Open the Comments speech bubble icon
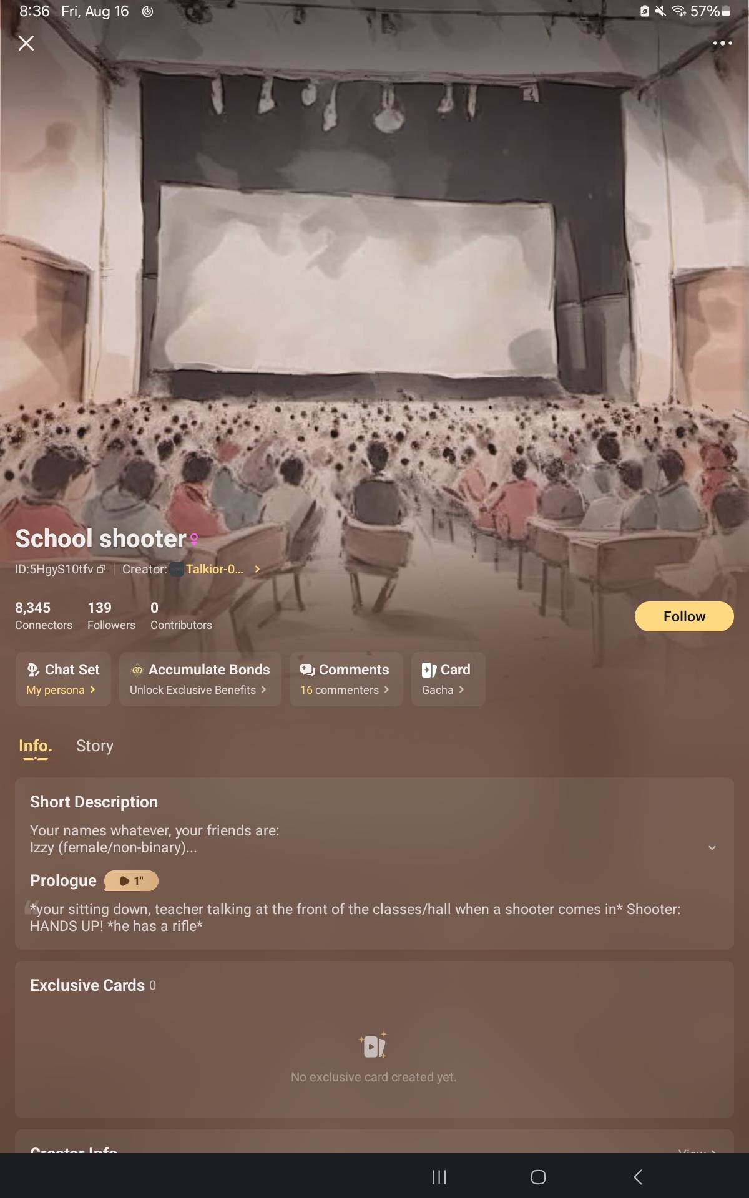 (307, 670)
